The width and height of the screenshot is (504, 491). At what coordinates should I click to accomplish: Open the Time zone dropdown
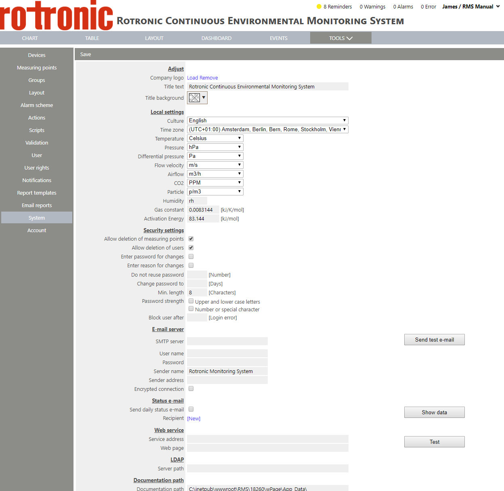tap(267, 129)
